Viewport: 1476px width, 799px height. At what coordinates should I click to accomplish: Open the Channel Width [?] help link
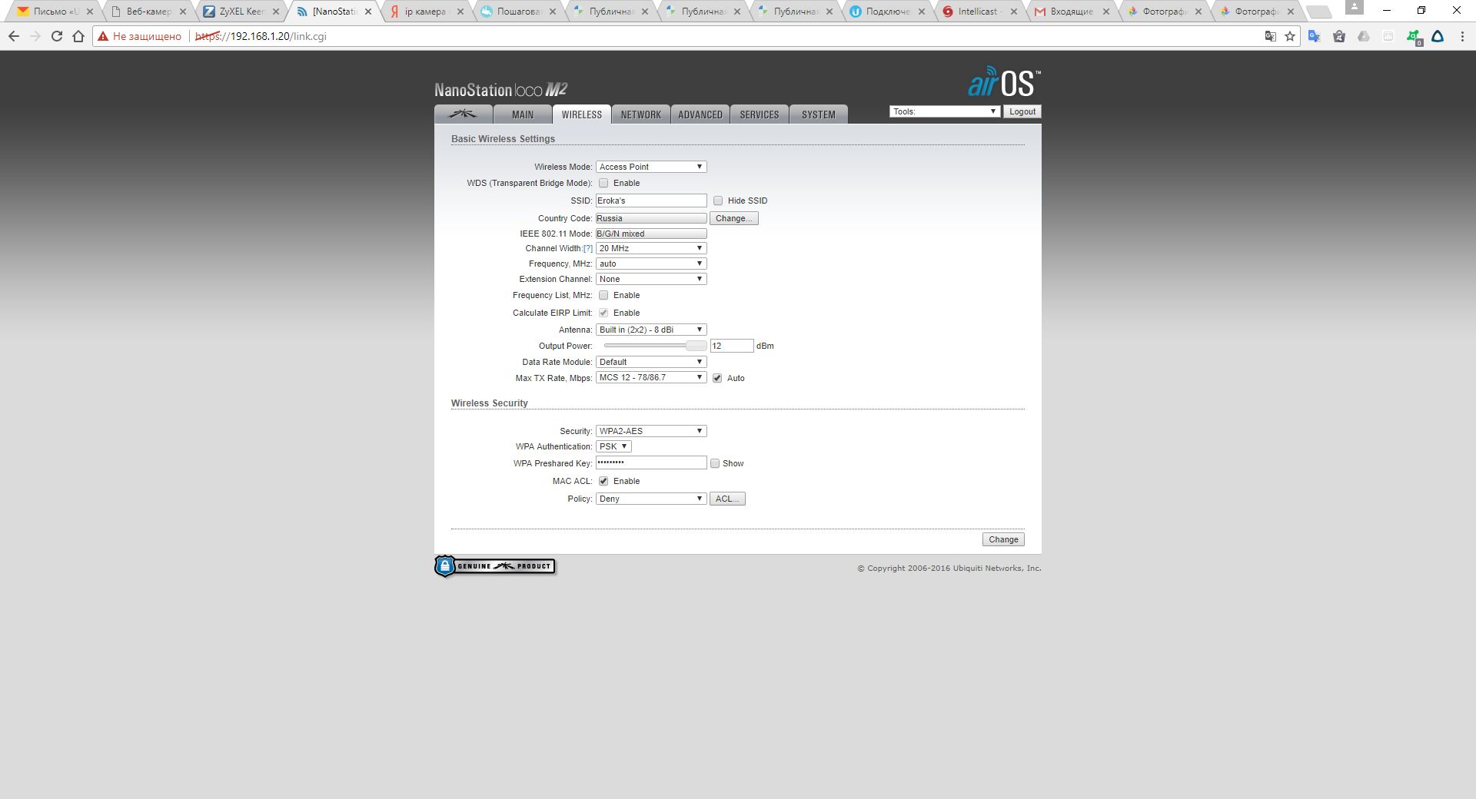pos(588,248)
